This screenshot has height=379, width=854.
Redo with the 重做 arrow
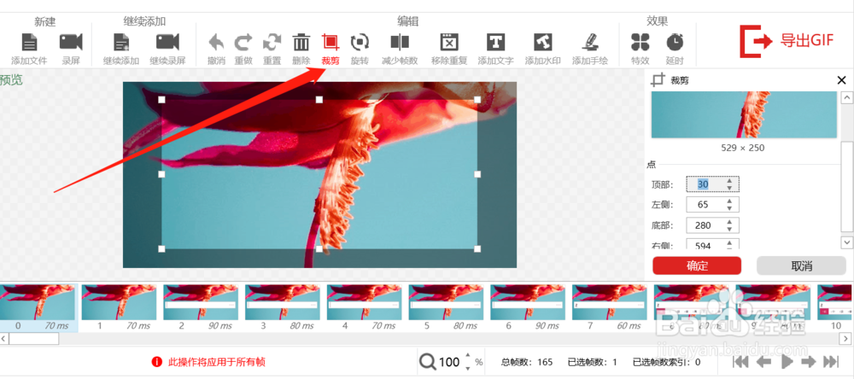tap(243, 42)
